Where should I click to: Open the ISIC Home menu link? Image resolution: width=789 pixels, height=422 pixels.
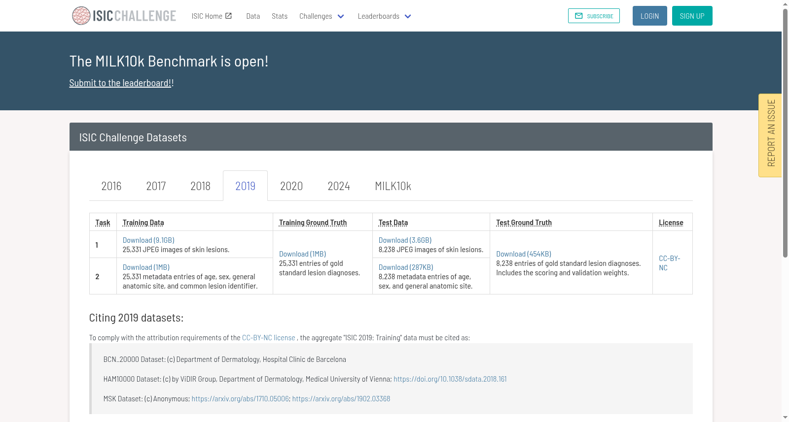click(212, 16)
